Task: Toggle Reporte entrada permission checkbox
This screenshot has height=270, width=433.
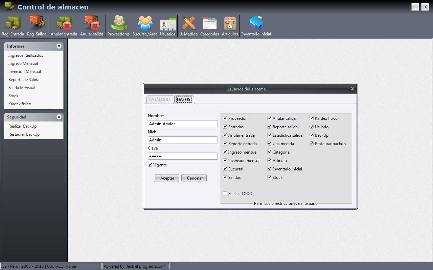Action: tap(225, 143)
